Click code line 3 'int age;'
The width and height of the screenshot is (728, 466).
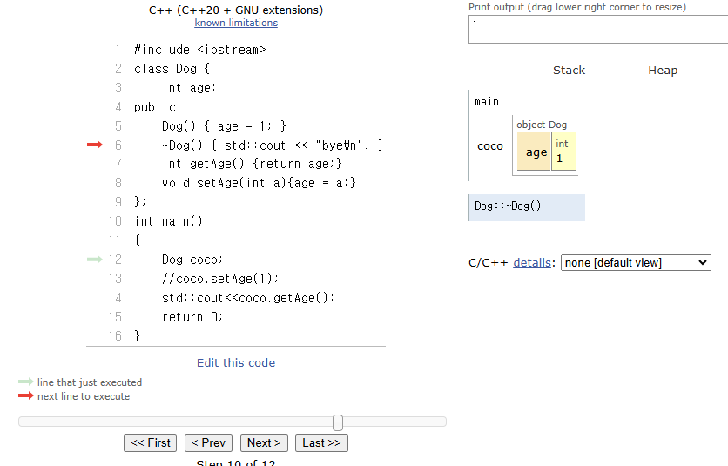point(189,88)
